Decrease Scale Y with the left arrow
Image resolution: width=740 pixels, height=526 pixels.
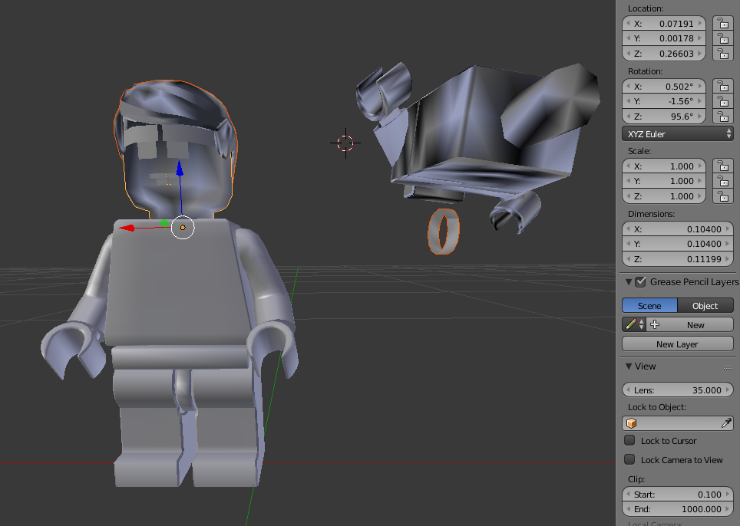628,180
